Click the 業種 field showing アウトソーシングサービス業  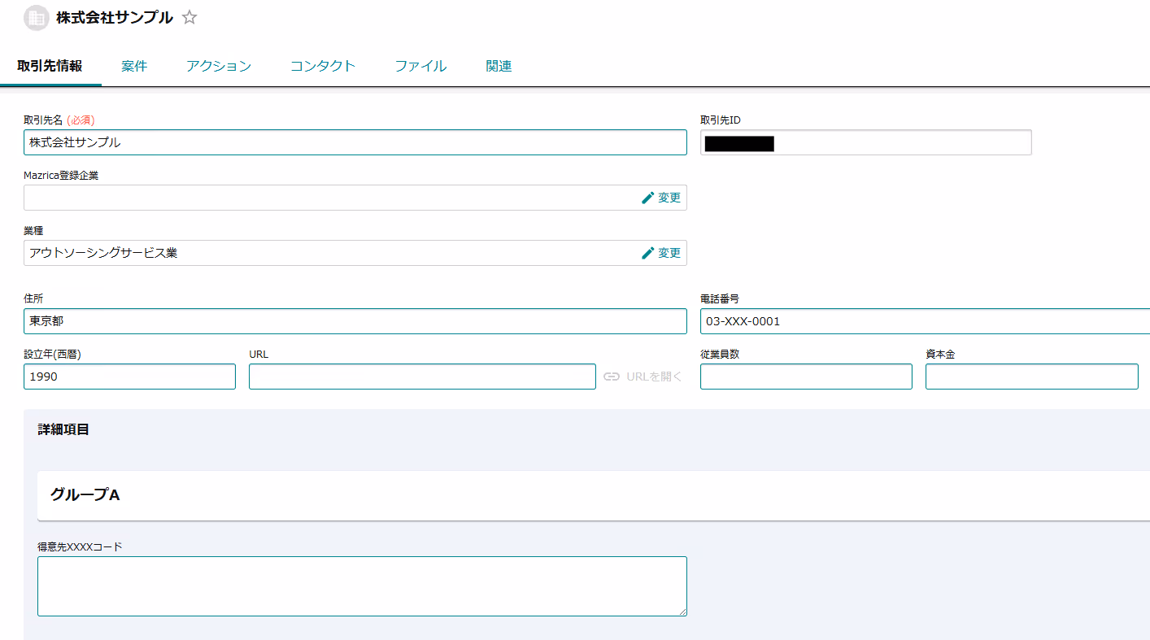355,253
